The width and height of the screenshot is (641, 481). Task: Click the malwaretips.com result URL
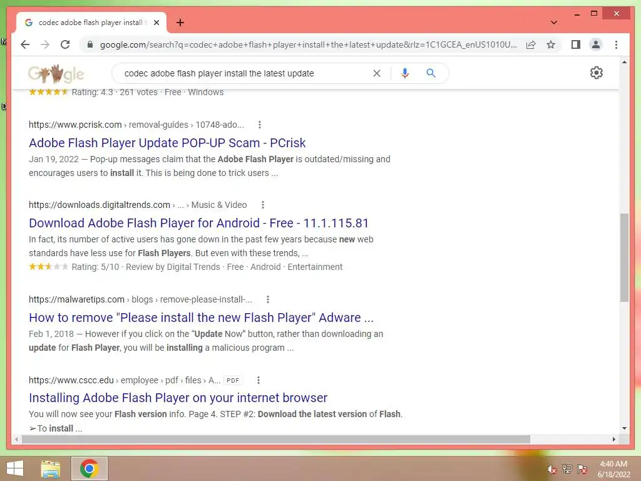pos(140,299)
